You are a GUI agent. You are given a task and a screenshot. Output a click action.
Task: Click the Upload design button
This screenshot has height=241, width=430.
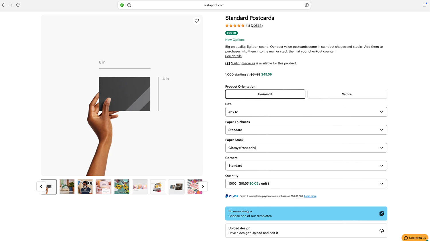point(306,230)
